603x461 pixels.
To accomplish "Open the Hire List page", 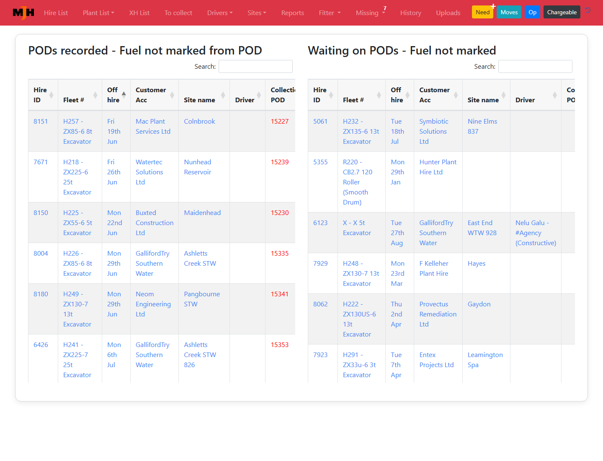I will tap(56, 13).
